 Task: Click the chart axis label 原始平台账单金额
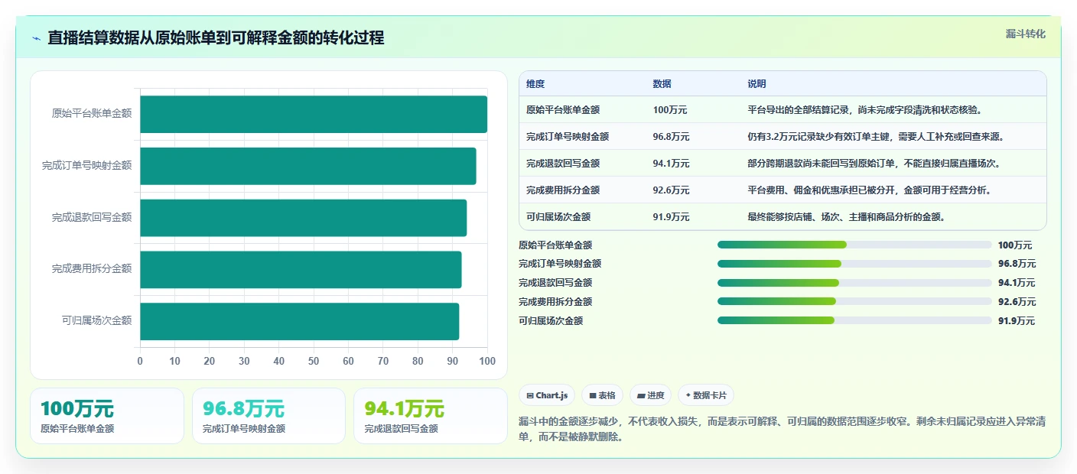click(x=92, y=114)
